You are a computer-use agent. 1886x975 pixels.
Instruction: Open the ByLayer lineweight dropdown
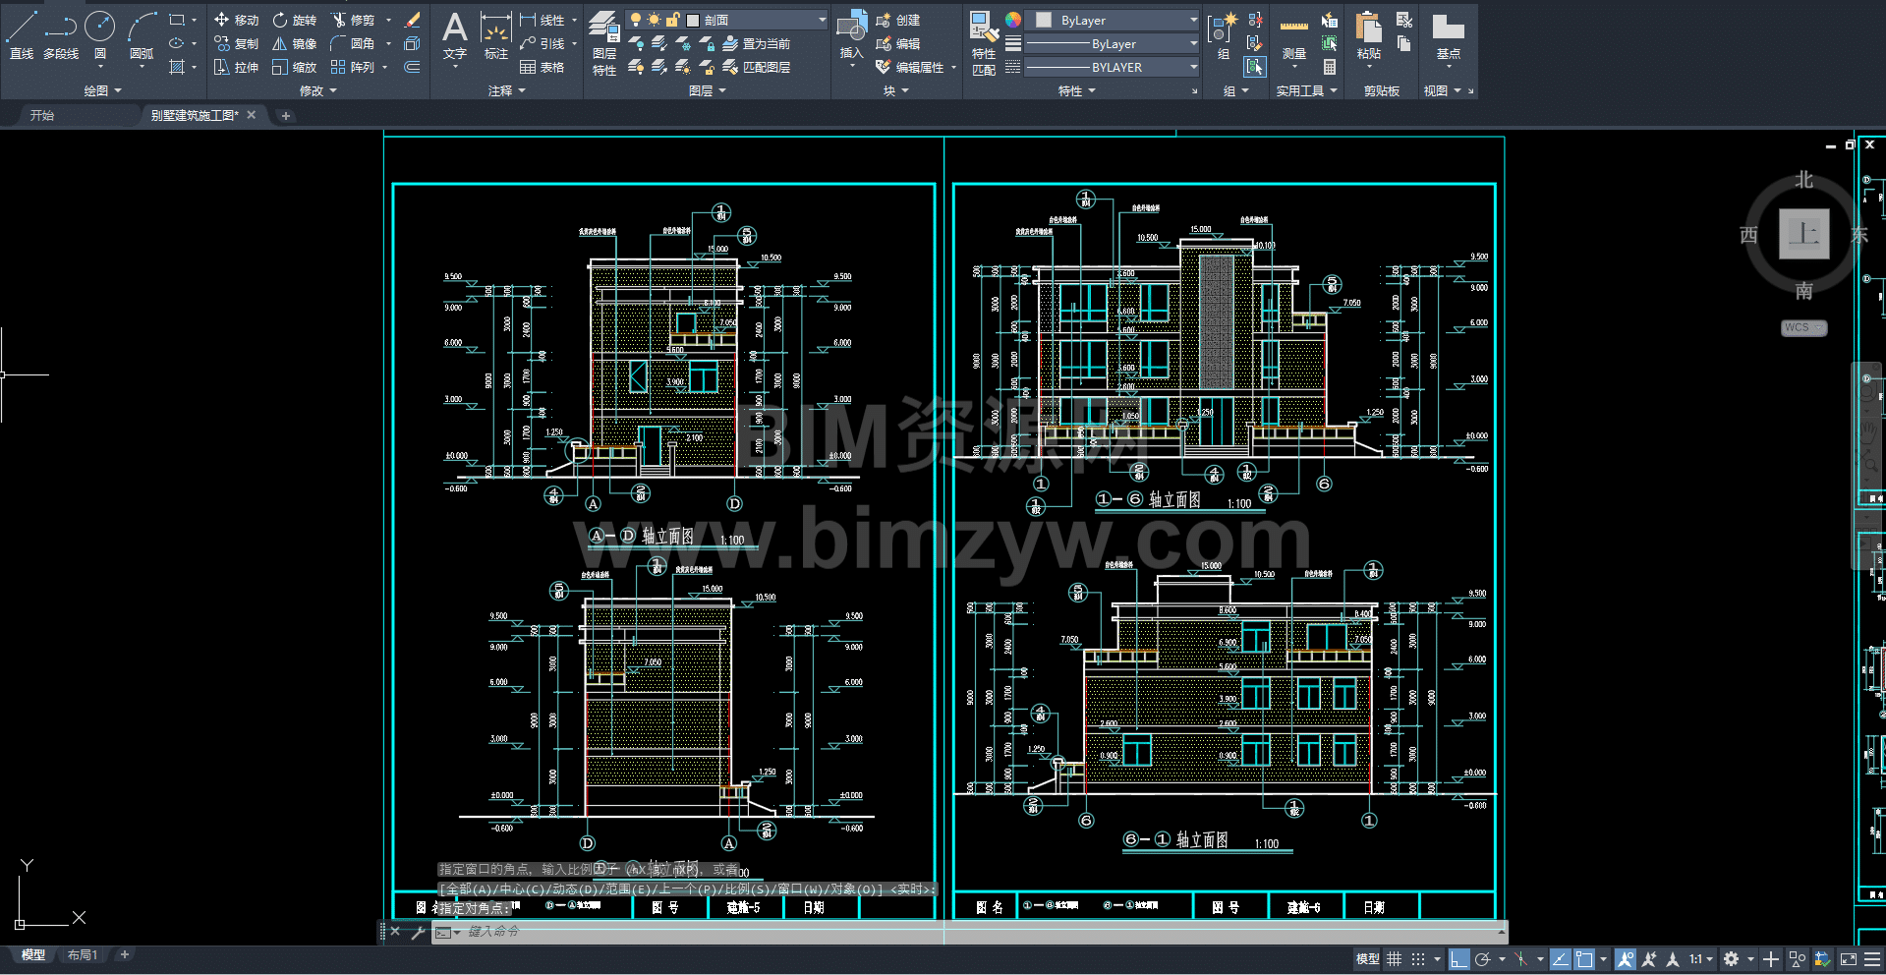click(1193, 43)
